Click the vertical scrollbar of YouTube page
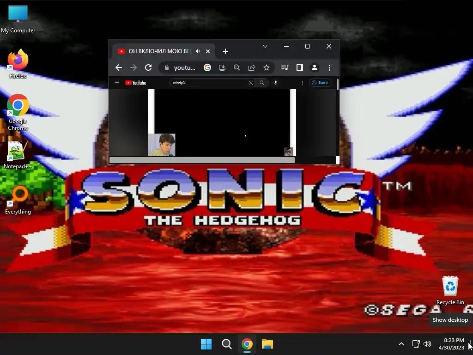This screenshot has height=355, width=473. [x=337, y=84]
